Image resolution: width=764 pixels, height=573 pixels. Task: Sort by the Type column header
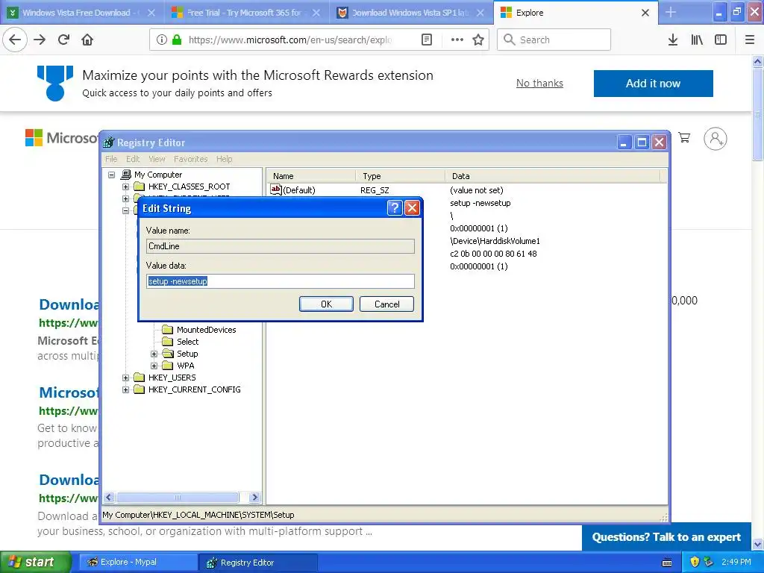(401, 176)
